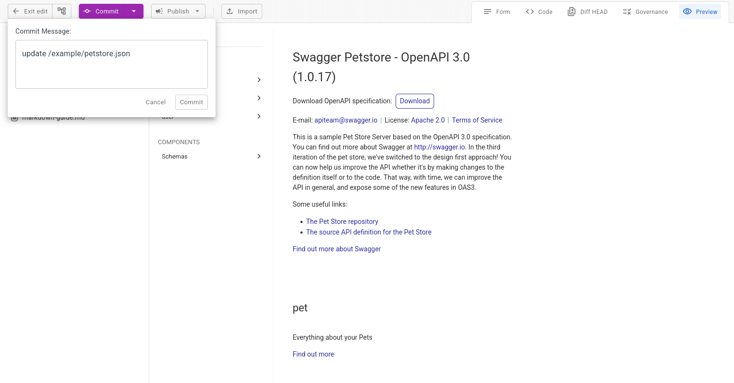The width and height of the screenshot is (734, 383).
Task: Click the Import upload button
Action: [242, 11]
